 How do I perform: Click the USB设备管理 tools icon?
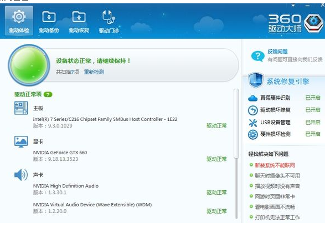pyautogui.click(x=252, y=123)
